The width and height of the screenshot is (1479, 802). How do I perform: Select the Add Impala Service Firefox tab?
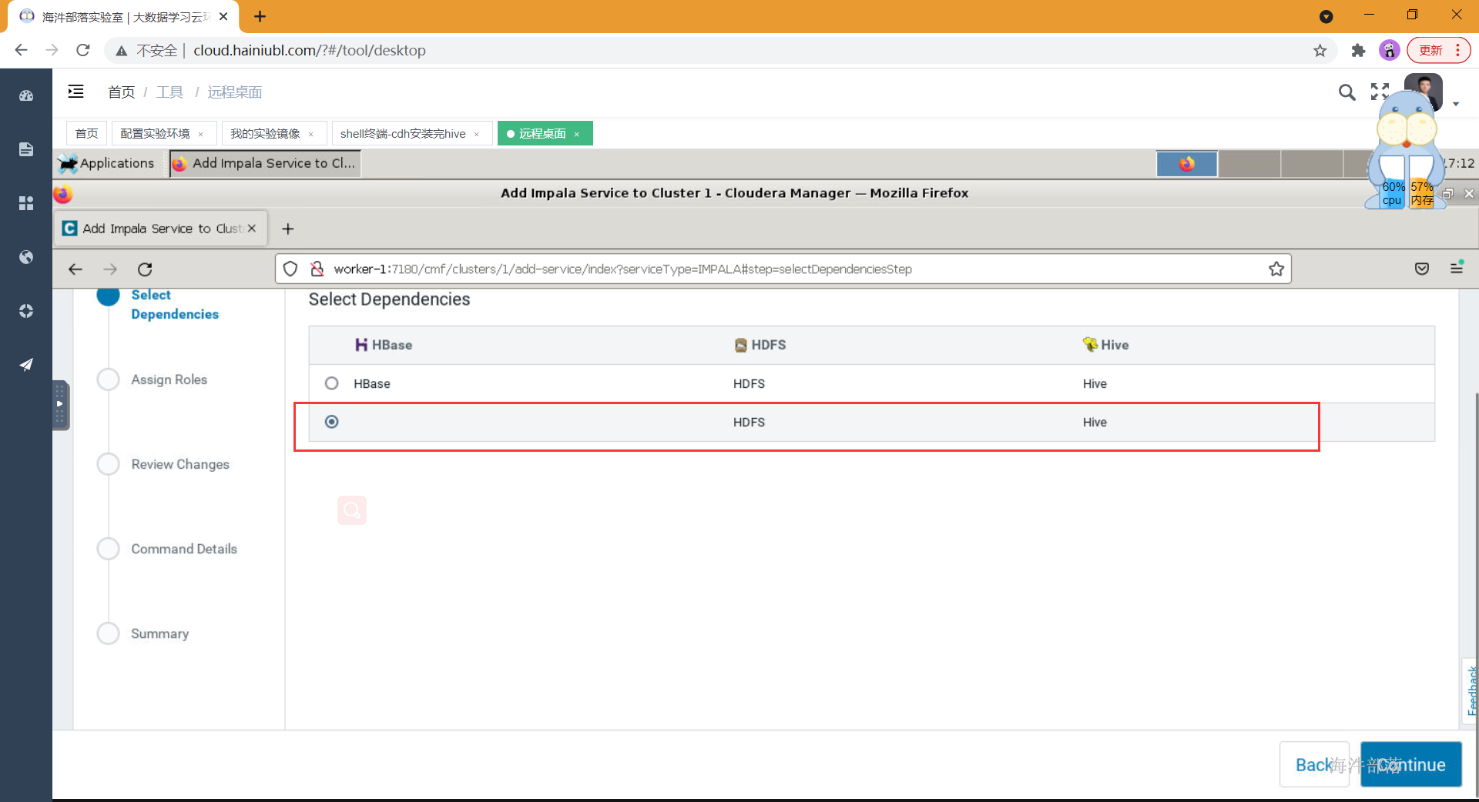click(x=162, y=229)
